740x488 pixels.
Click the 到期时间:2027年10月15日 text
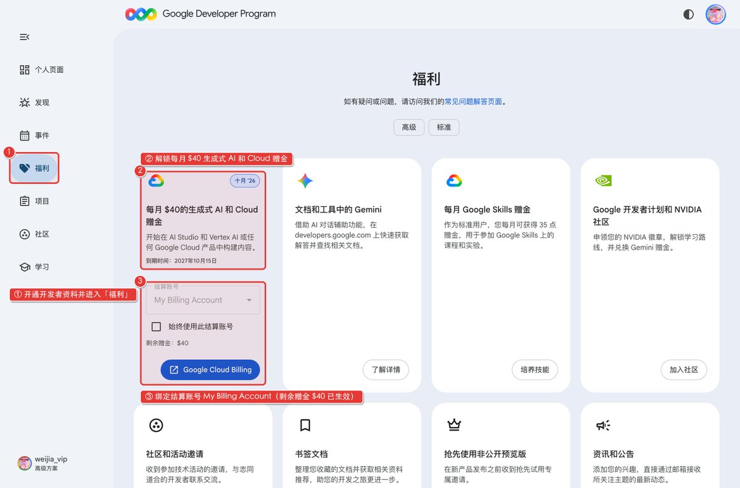181,261
